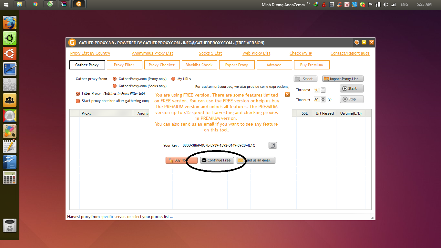This screenshot has height=248, width=441.
Task: Decrease the Timeout value with the down arrow
Action: coord(323,101)
